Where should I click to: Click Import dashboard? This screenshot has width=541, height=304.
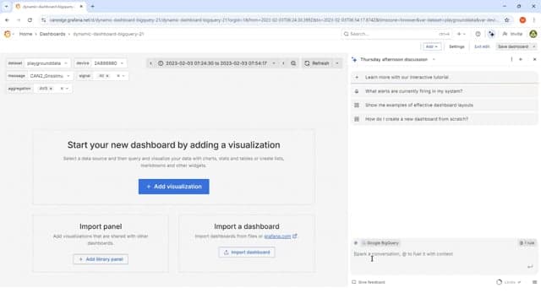[247, 252]
